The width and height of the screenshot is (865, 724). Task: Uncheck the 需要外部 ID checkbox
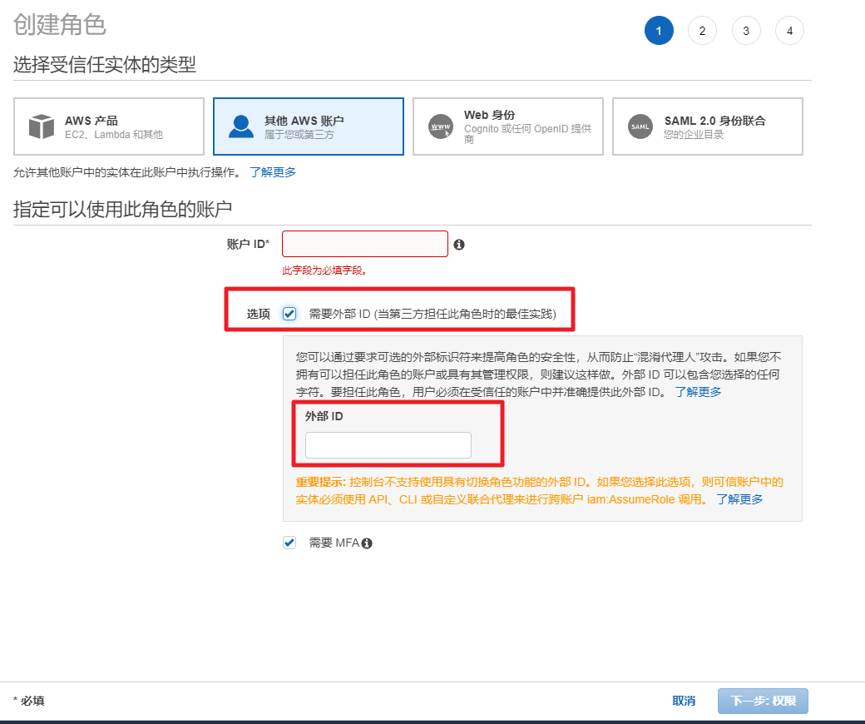pyautogui.click(x=289, y=314)
